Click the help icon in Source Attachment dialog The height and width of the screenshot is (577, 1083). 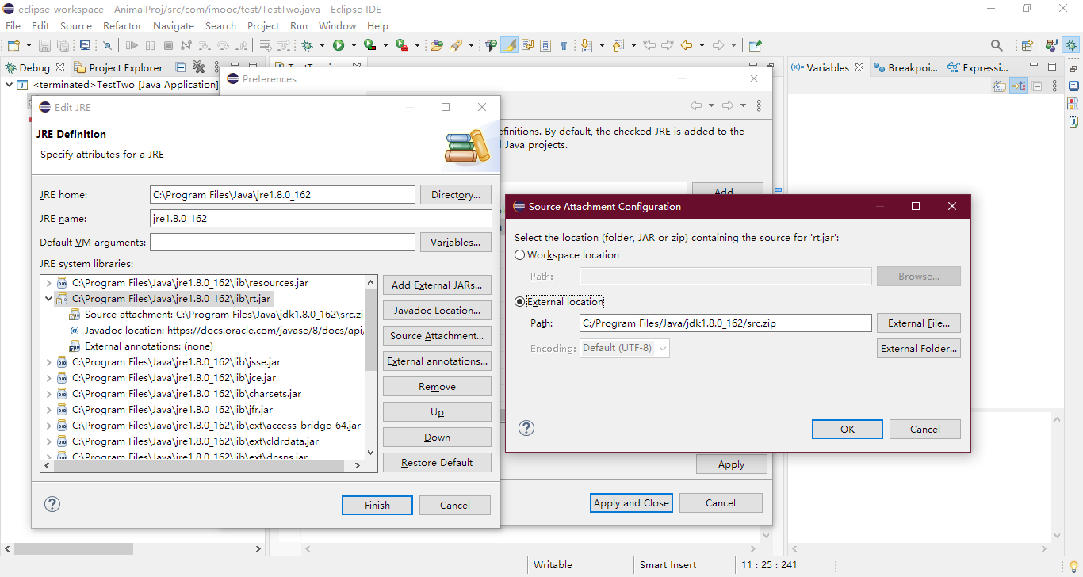click(x=526, y=428)
